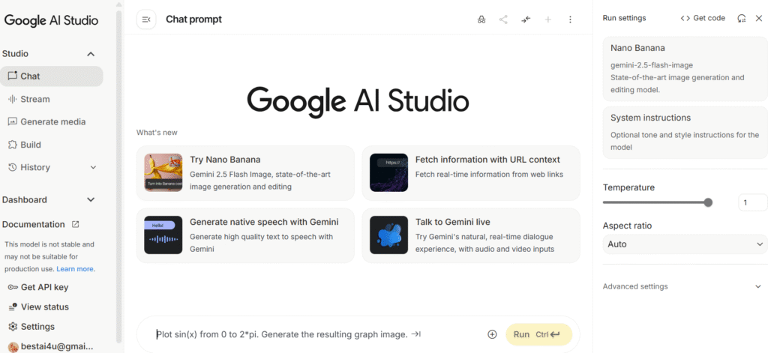Click the user avatar icon
Viewport: 768px width, 353px height.
point(13,347)
